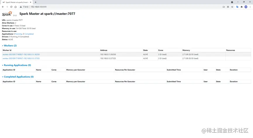The image size is (253, 138).
Task: Click the not-secure warning icon in address bar
Action: coord(21,7)
